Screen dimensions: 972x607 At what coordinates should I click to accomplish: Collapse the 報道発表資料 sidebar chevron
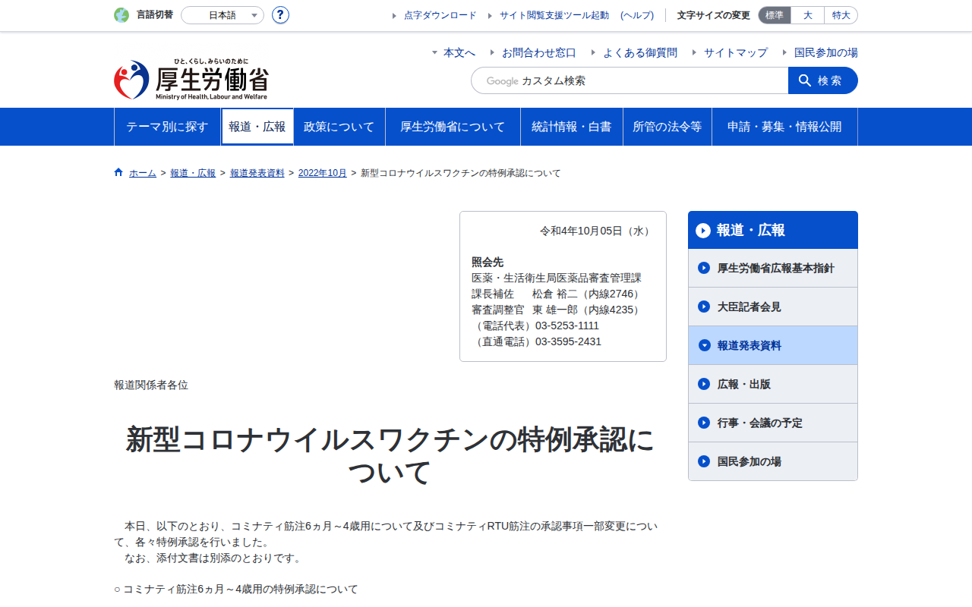tap(704, 345)
